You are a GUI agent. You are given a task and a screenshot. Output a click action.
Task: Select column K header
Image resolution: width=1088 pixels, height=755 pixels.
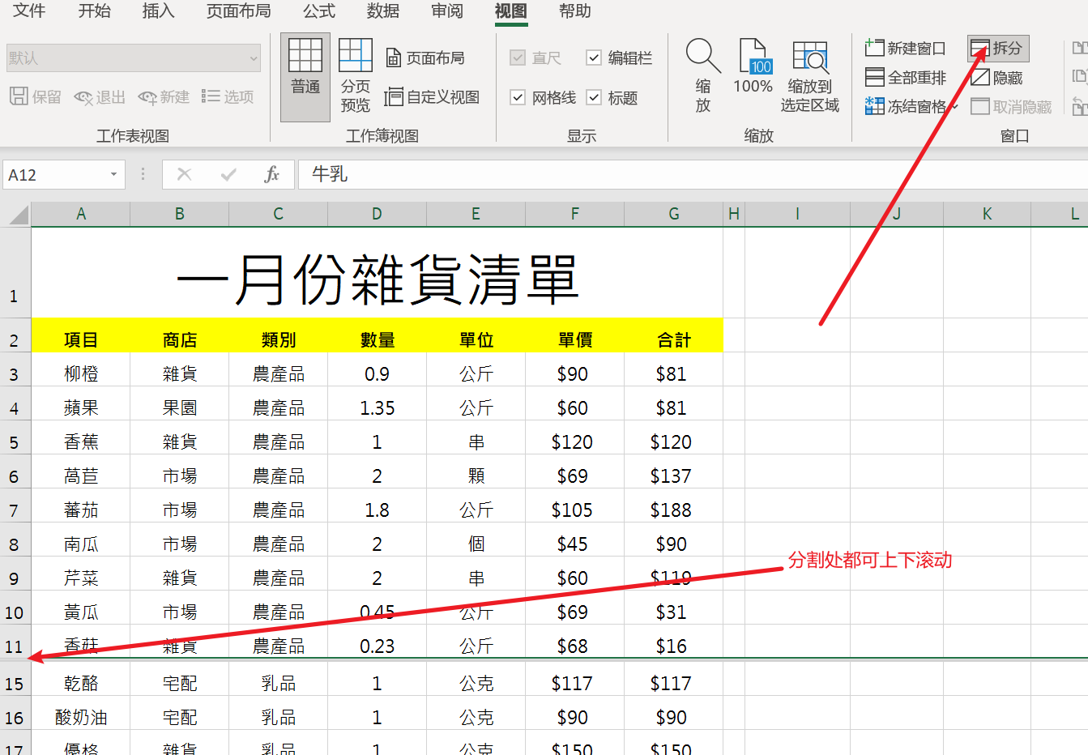(x=987, y=214)
